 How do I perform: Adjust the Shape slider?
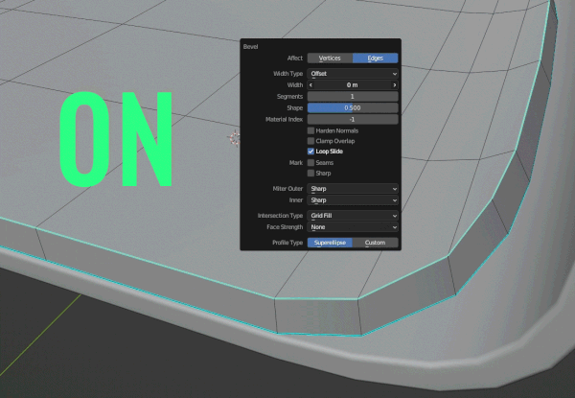[x=353, y=107]
